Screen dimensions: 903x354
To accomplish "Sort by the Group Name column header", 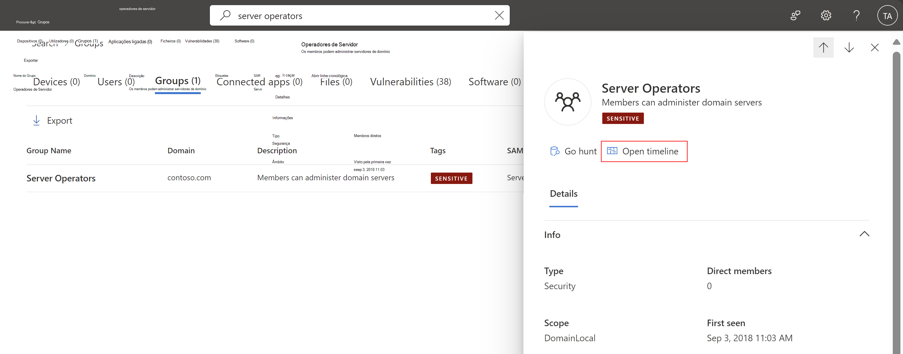I will 49,151.
